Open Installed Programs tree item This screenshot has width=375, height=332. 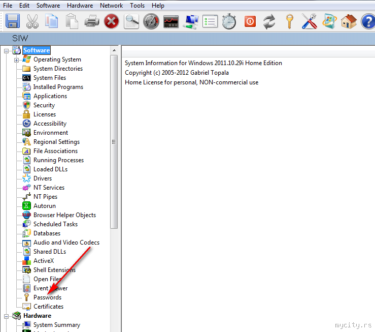pos(58,87)
